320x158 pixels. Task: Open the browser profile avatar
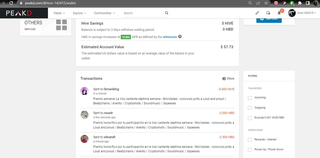click(315, 3)
